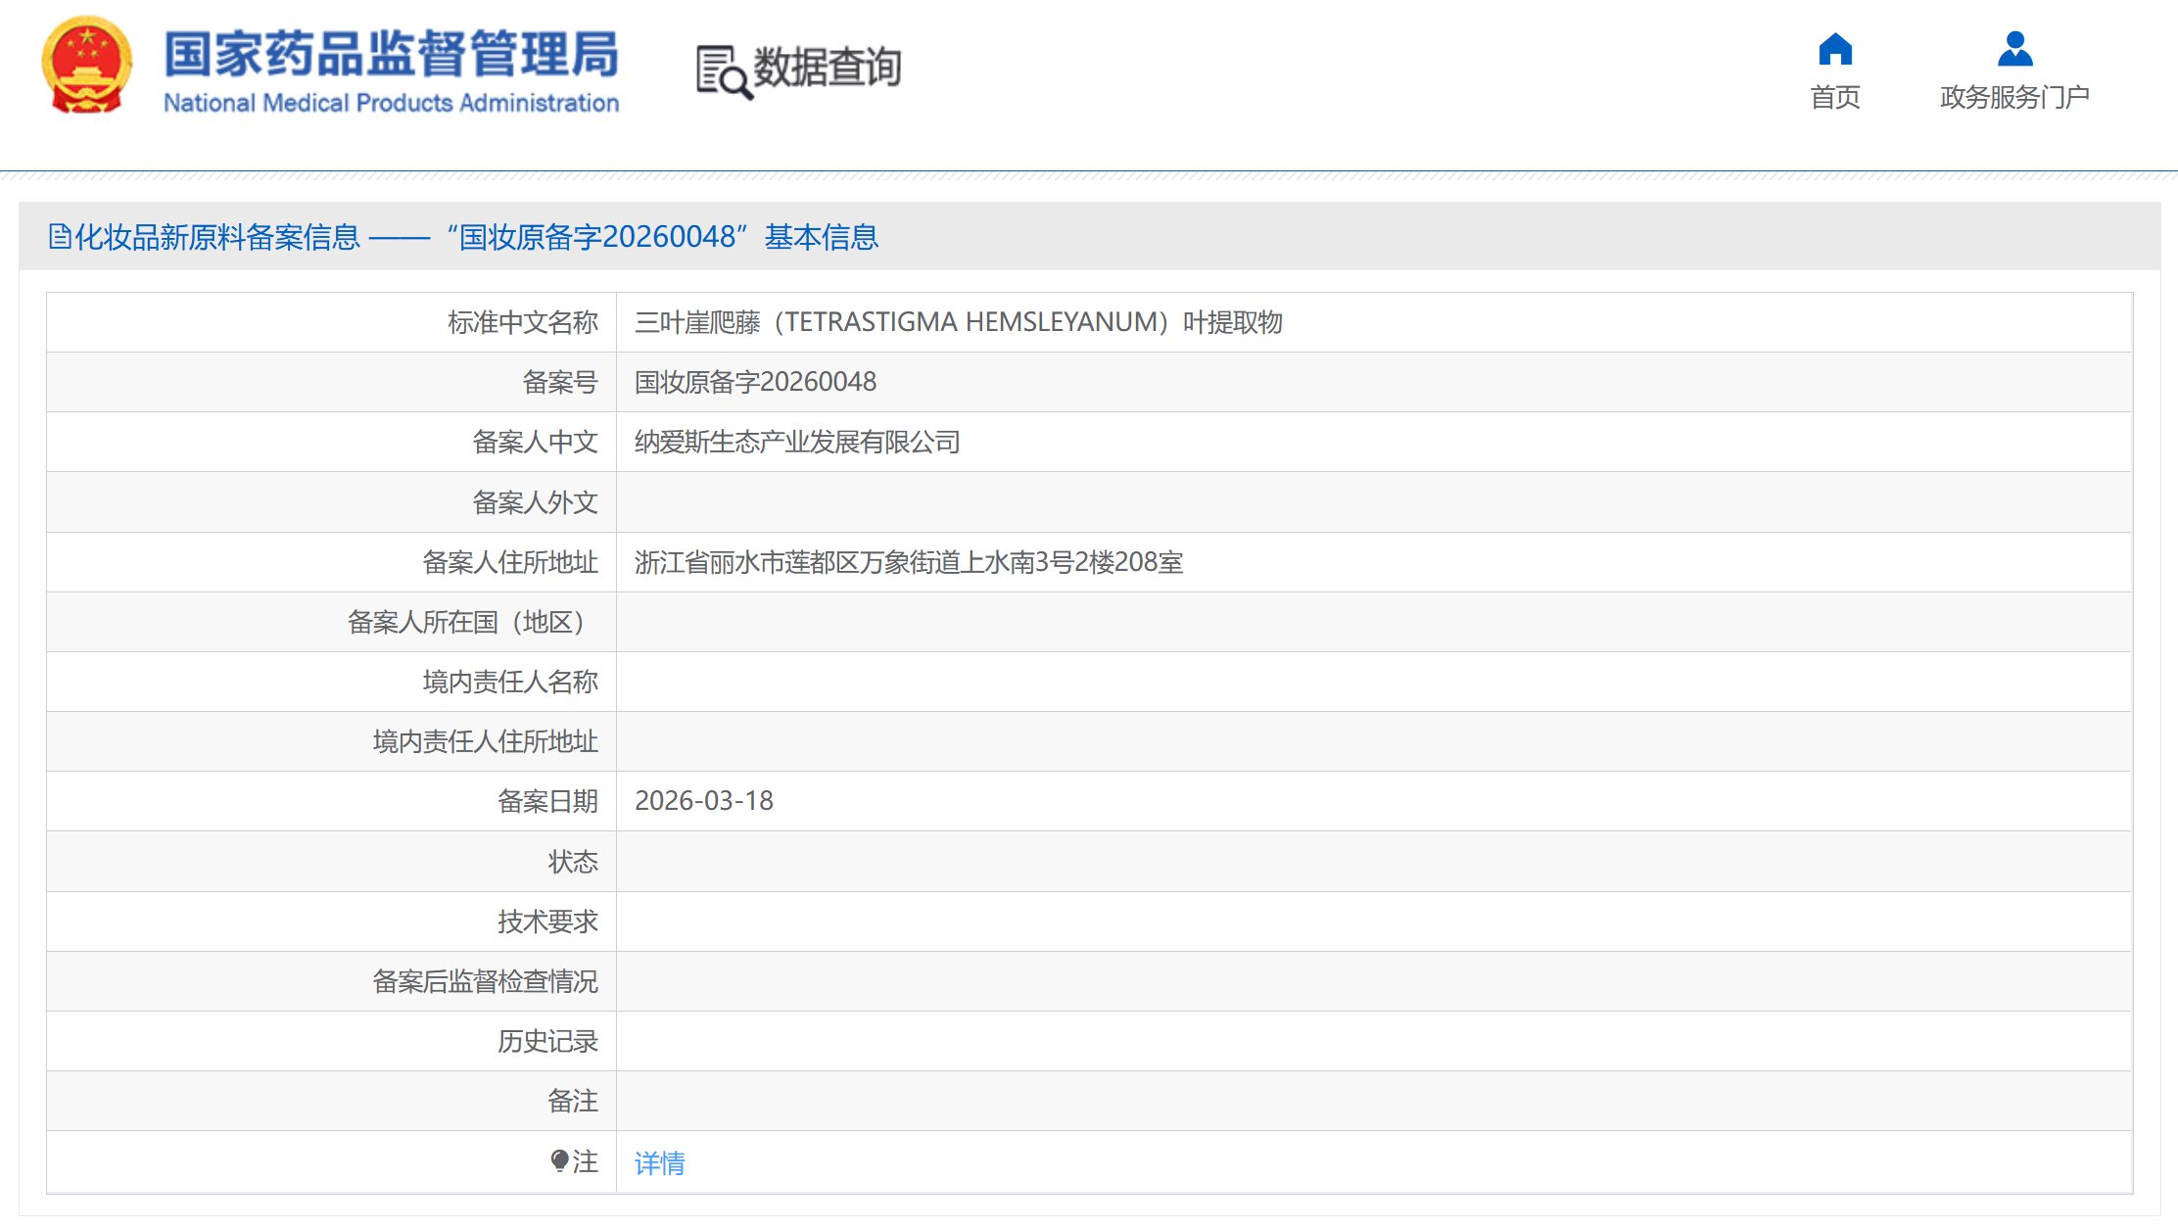Click the national emblem logo
The width and height of the screenshot is (2178, 1228).
click(87, 65)
